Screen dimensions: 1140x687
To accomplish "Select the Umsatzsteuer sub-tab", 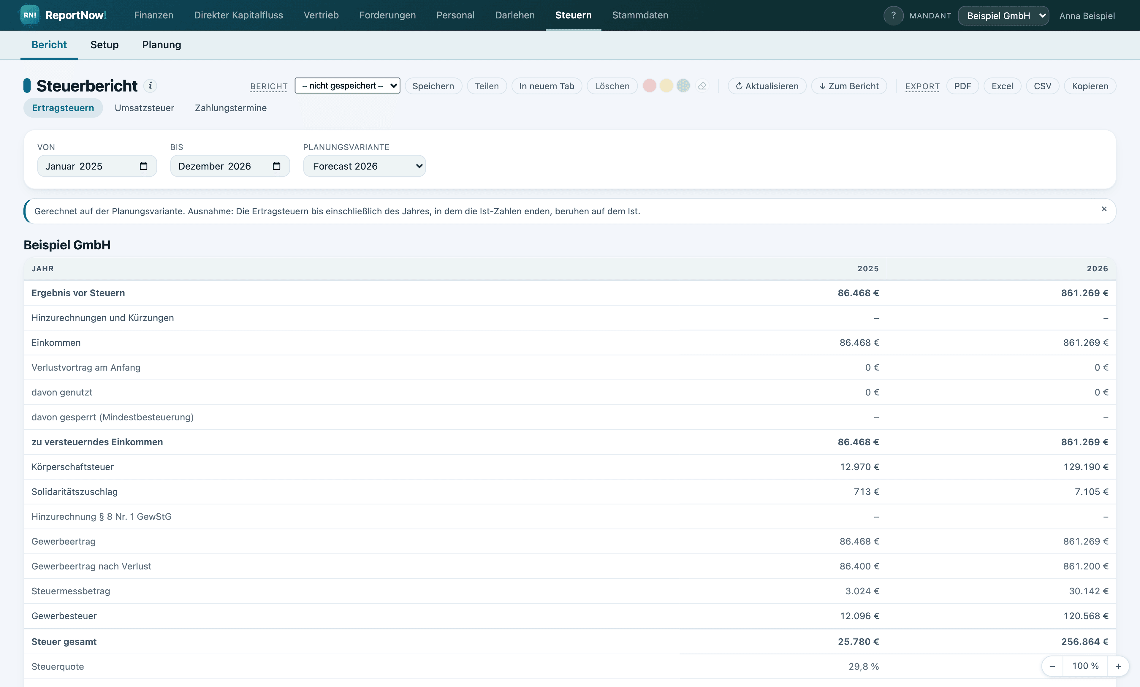I will [x=144, y=108].
